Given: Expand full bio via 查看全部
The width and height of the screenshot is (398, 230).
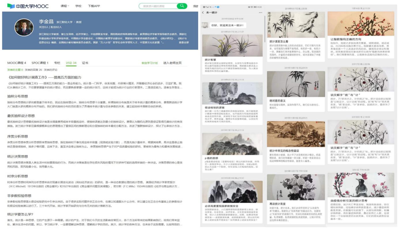Looking at the screenshot, I should tap(184, 42).
